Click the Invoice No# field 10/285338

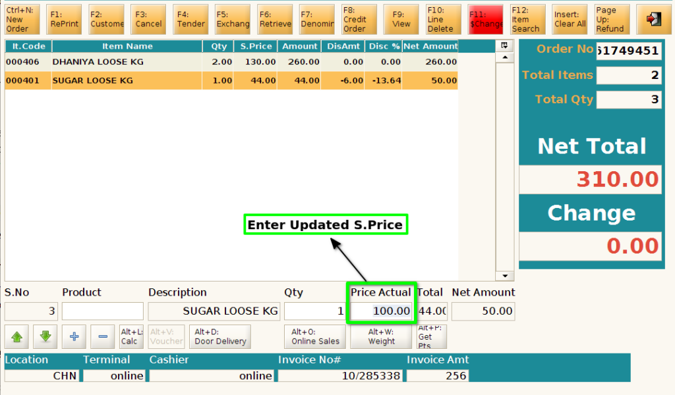[340, 376]
